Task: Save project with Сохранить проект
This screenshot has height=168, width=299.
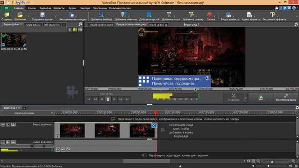Action: point(43,16)
